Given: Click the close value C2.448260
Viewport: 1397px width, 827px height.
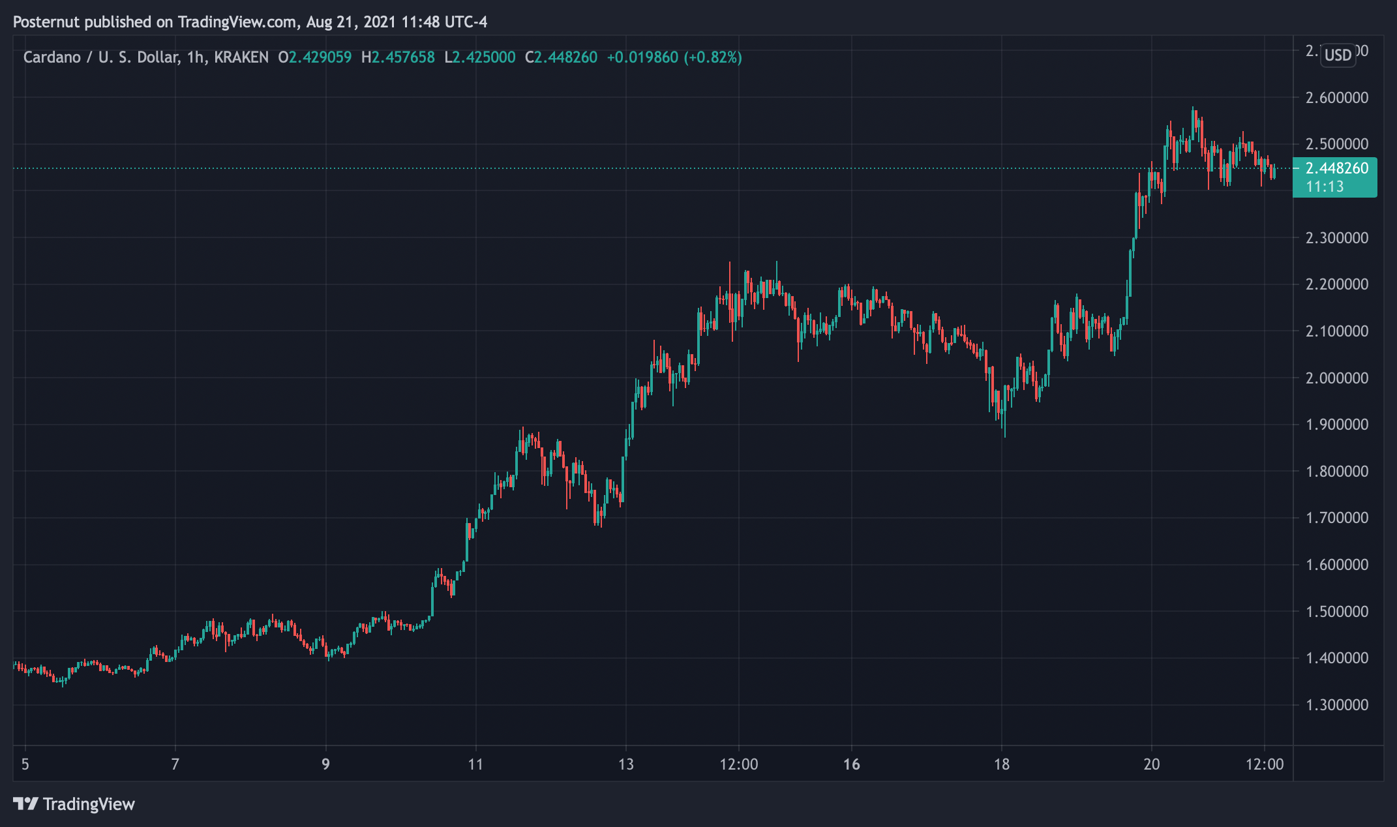Looking at the screenshot, I should [562, 57].
